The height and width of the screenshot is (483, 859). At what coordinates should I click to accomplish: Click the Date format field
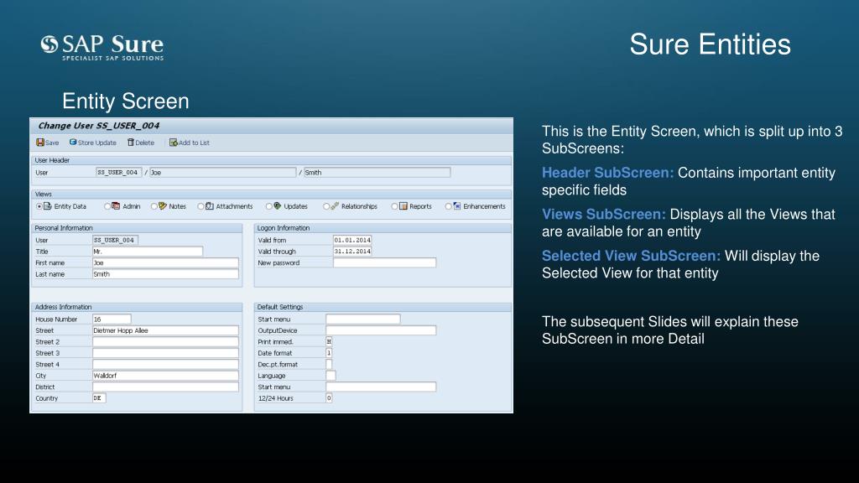(329, 353)
